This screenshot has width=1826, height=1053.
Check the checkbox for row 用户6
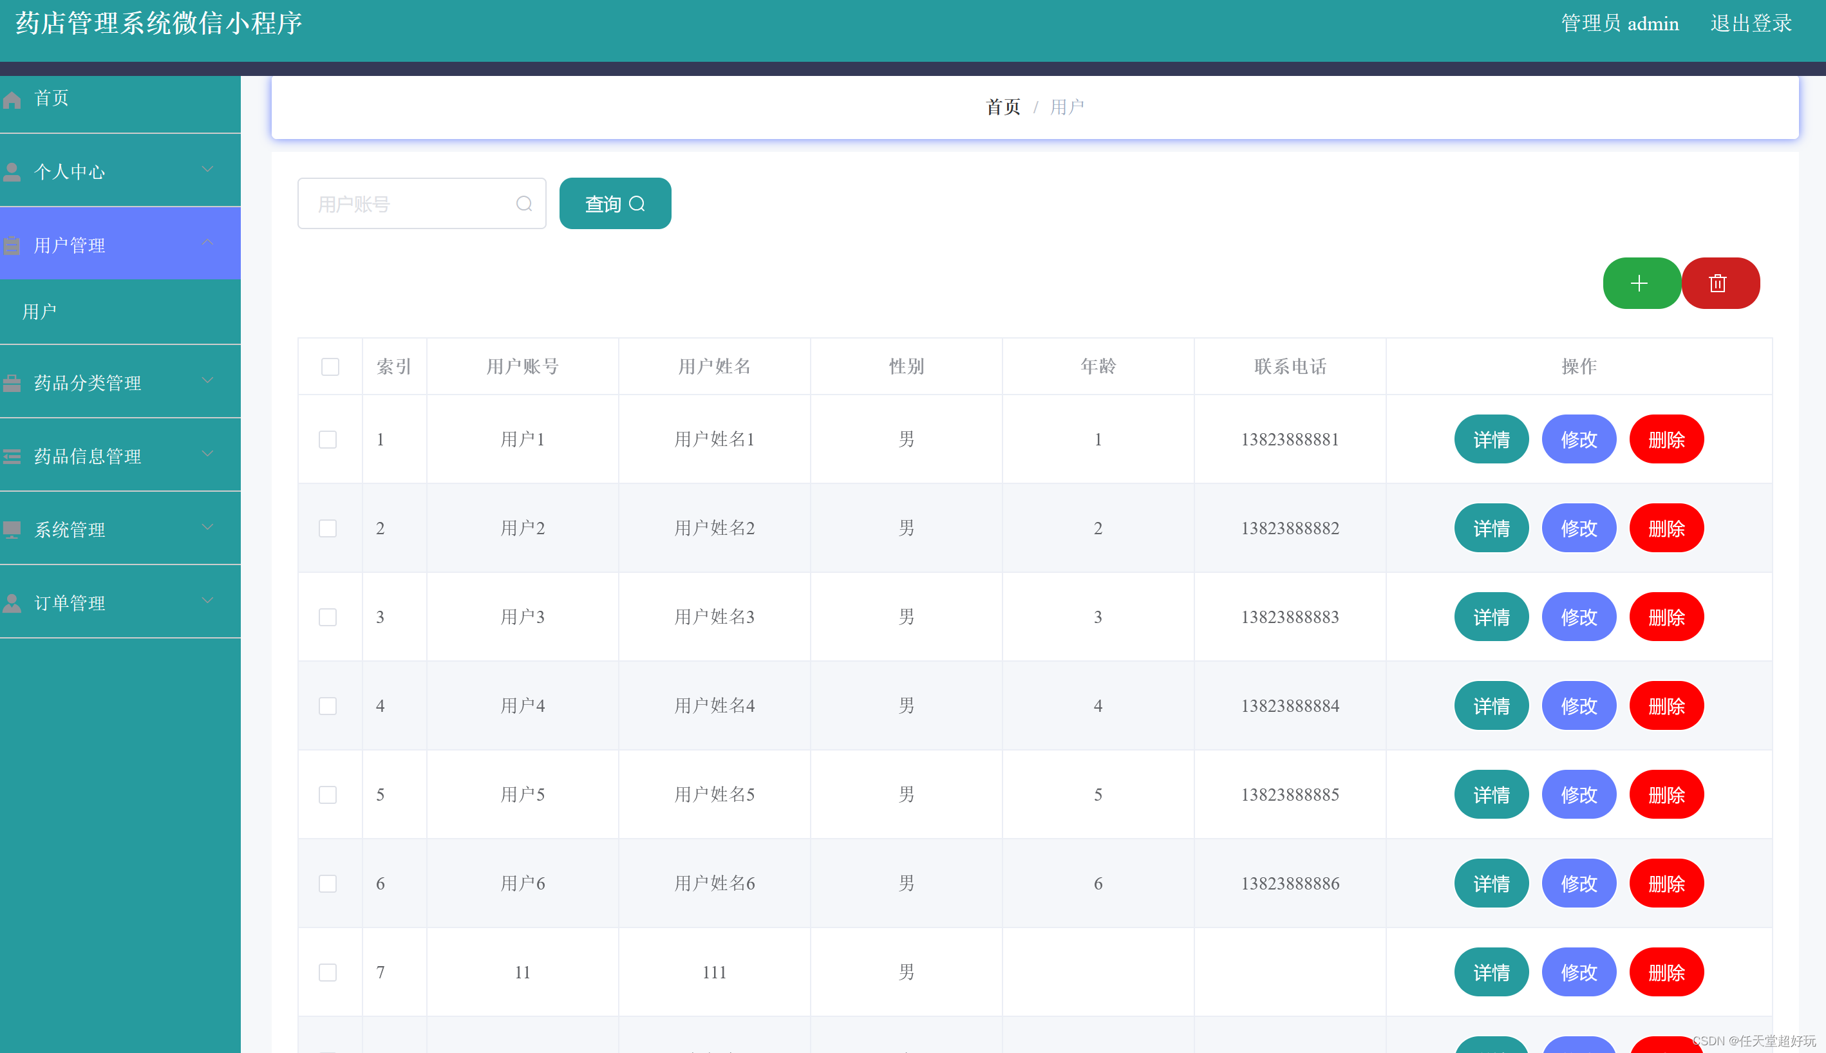pyautogui.click(x=328, y=884)
